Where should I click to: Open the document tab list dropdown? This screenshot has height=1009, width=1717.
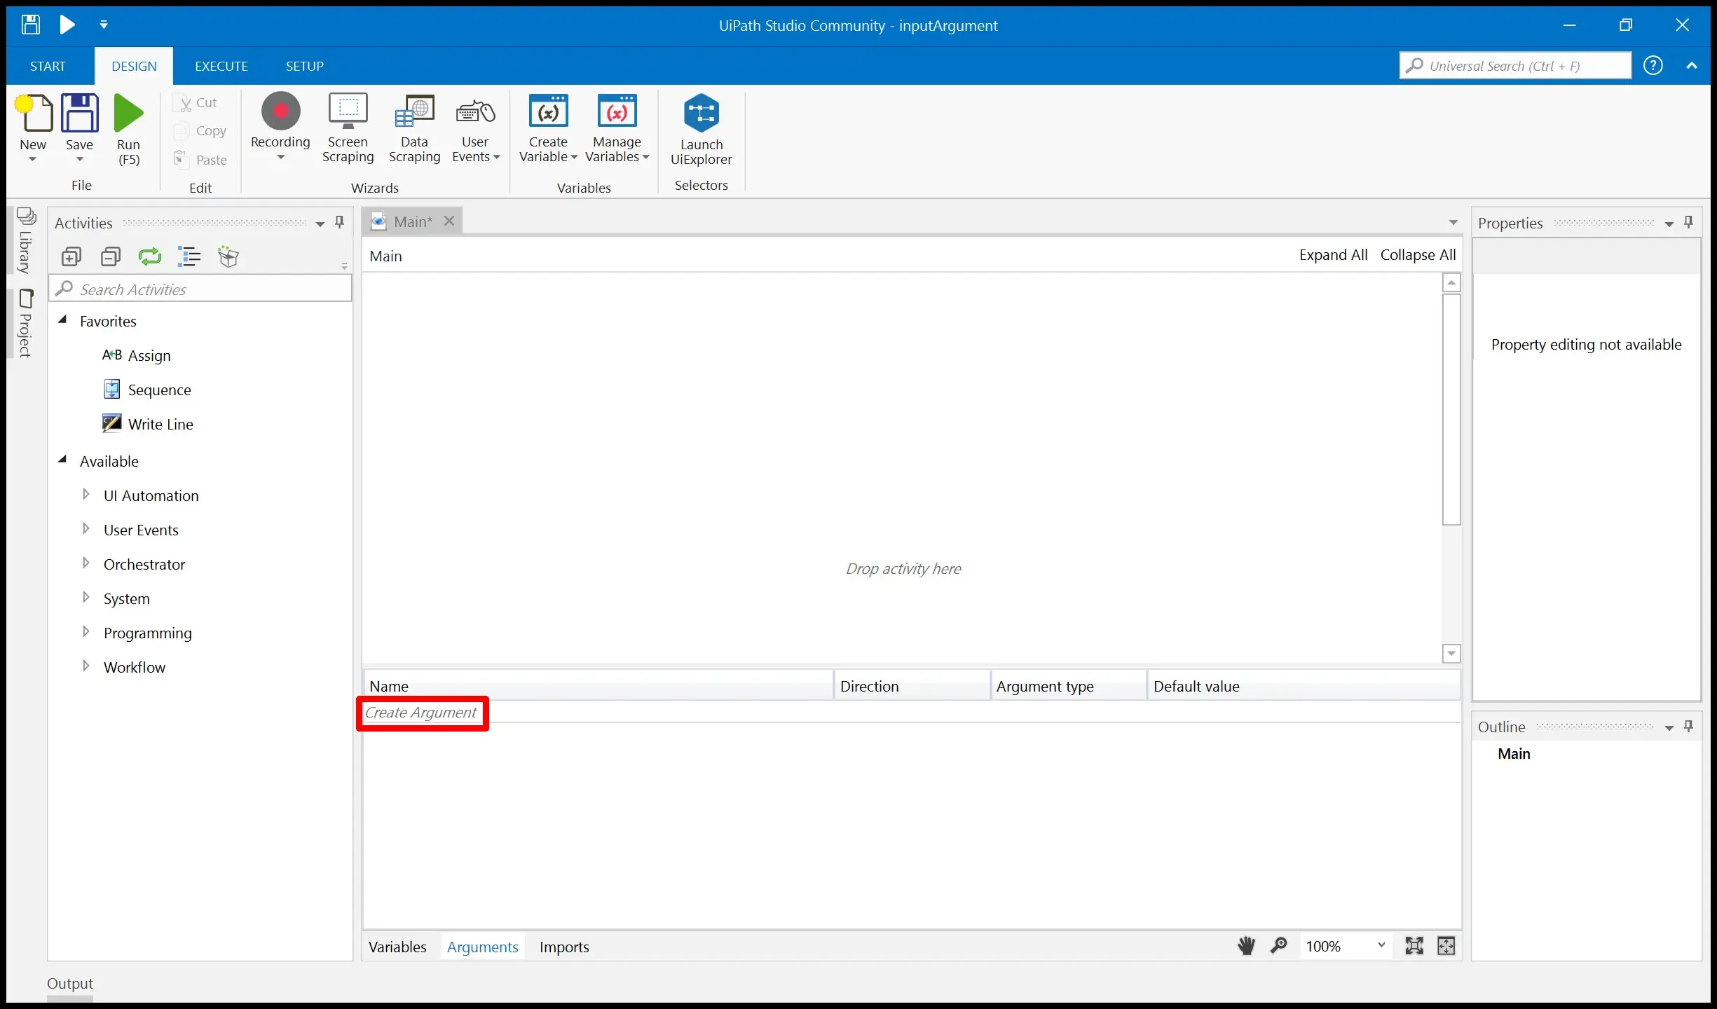[x=1453, y=223]
